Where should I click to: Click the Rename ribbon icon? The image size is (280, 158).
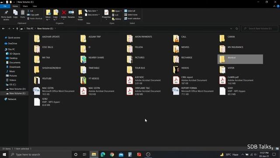click(71, 12)
